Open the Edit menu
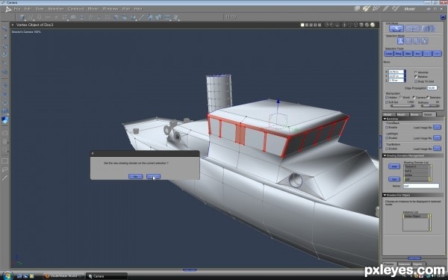Image resolution: width=448 pixels, height=280 pixels. (x=28, y=9)
